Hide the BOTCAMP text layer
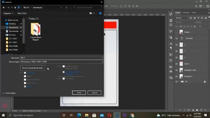210x118 pixels. pos(177,39)
